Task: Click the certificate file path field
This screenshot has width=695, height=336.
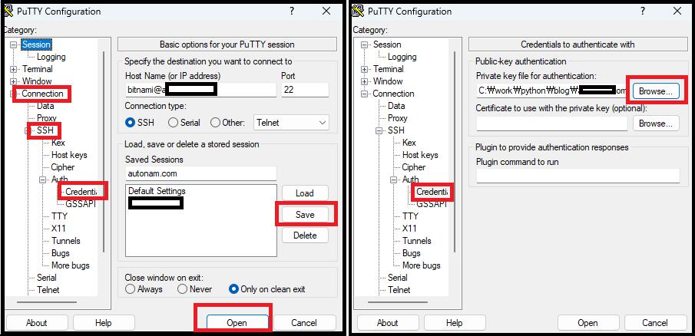Action: [552, 124]
